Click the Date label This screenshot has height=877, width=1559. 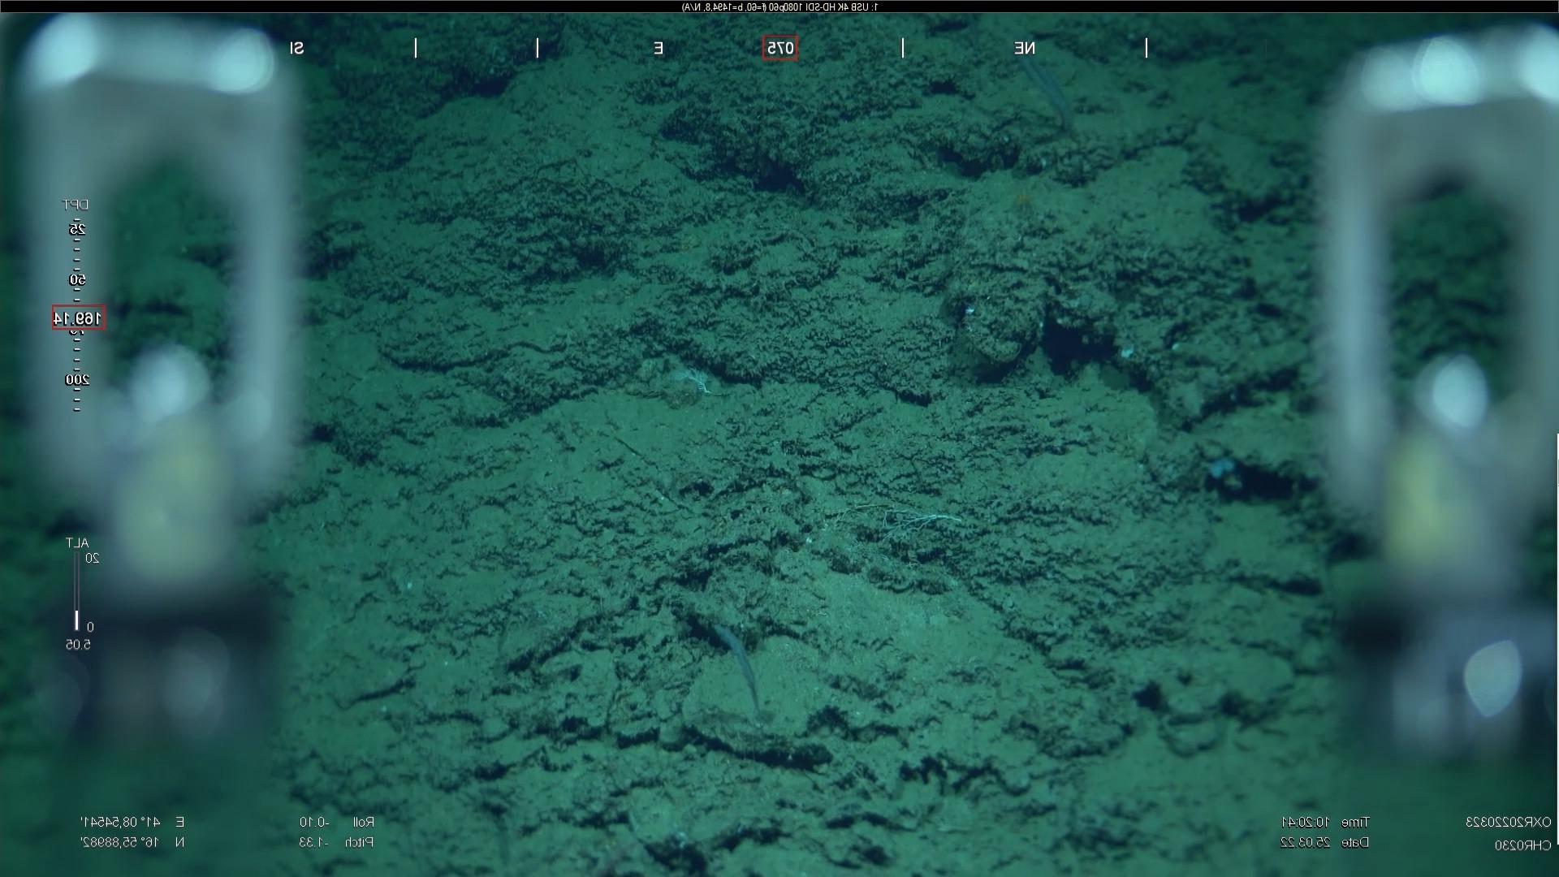coord(1355,842)
